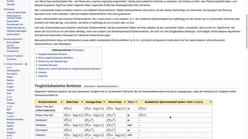Jump to Vergleichsbasiertes Sortieren in contents
248x139 pixels.
pyautogui.click(x=53, y=54)
